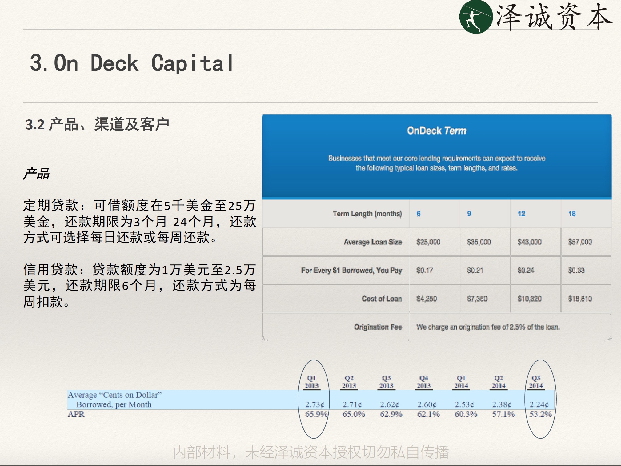Image resolution: width=621 pixels, height=466 pixels.
Task: Click the 泽诚资本 archer logo icon
Action: click(476, 17)
